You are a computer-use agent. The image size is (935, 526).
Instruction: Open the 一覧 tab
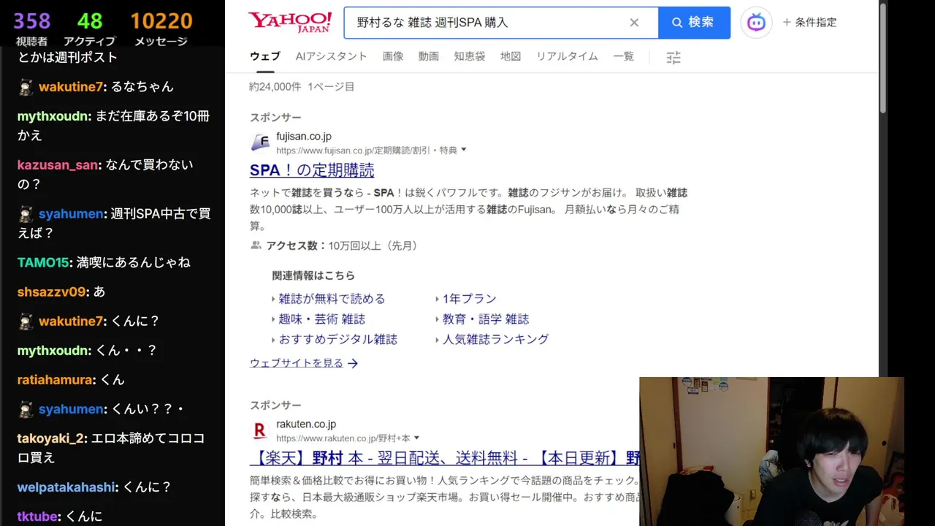pos(623,56)
